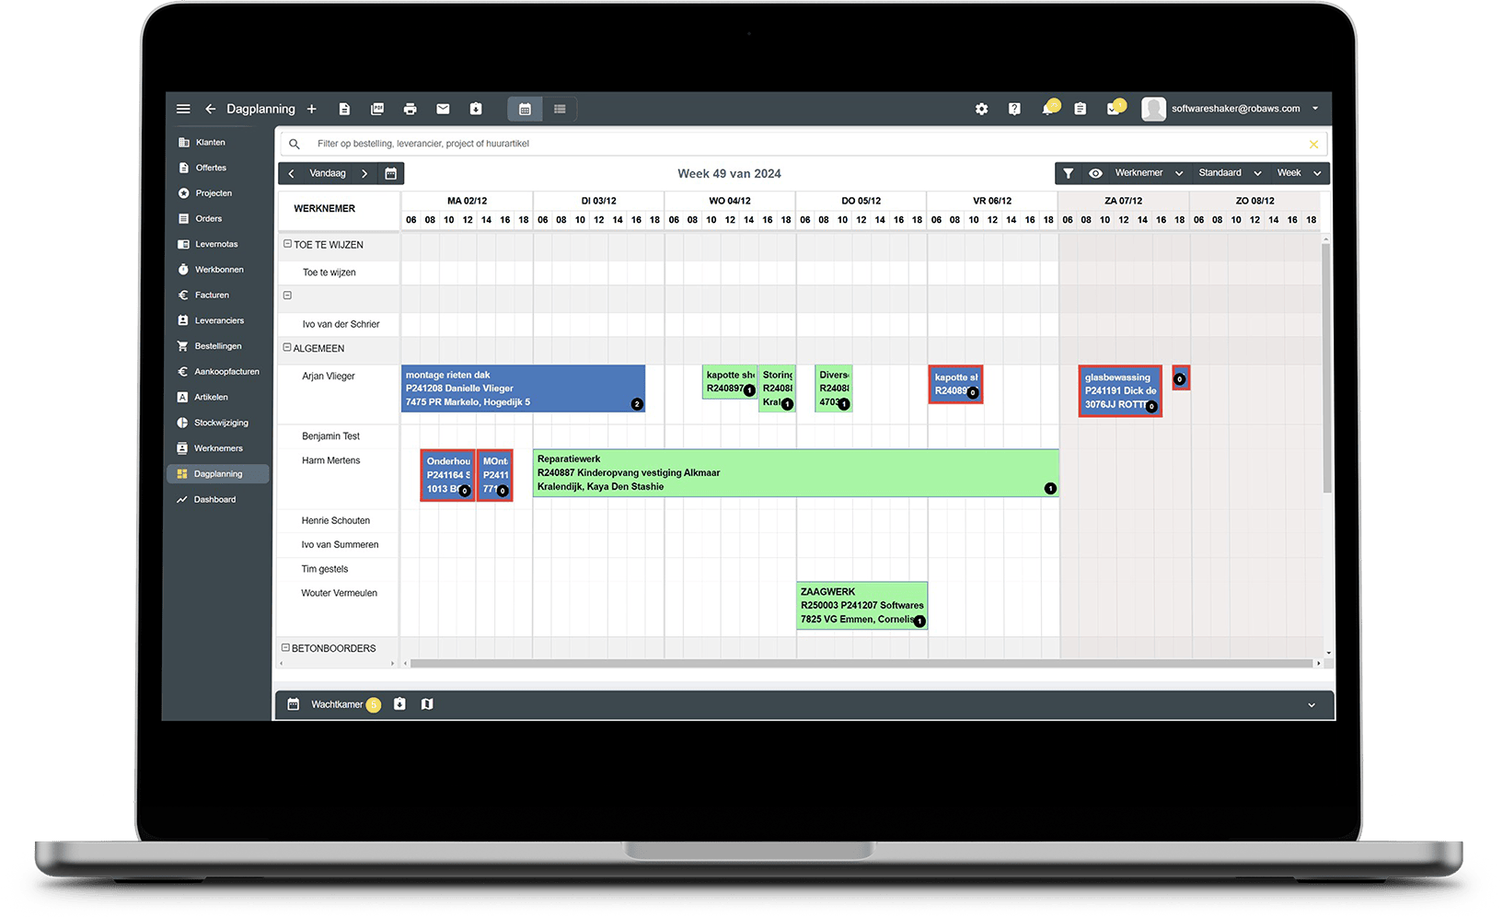Image resolution: width=1503 pixels, height=917 pixels.
Task: Open the Werknemer dropdown
Action: [x=1148, y=173]
